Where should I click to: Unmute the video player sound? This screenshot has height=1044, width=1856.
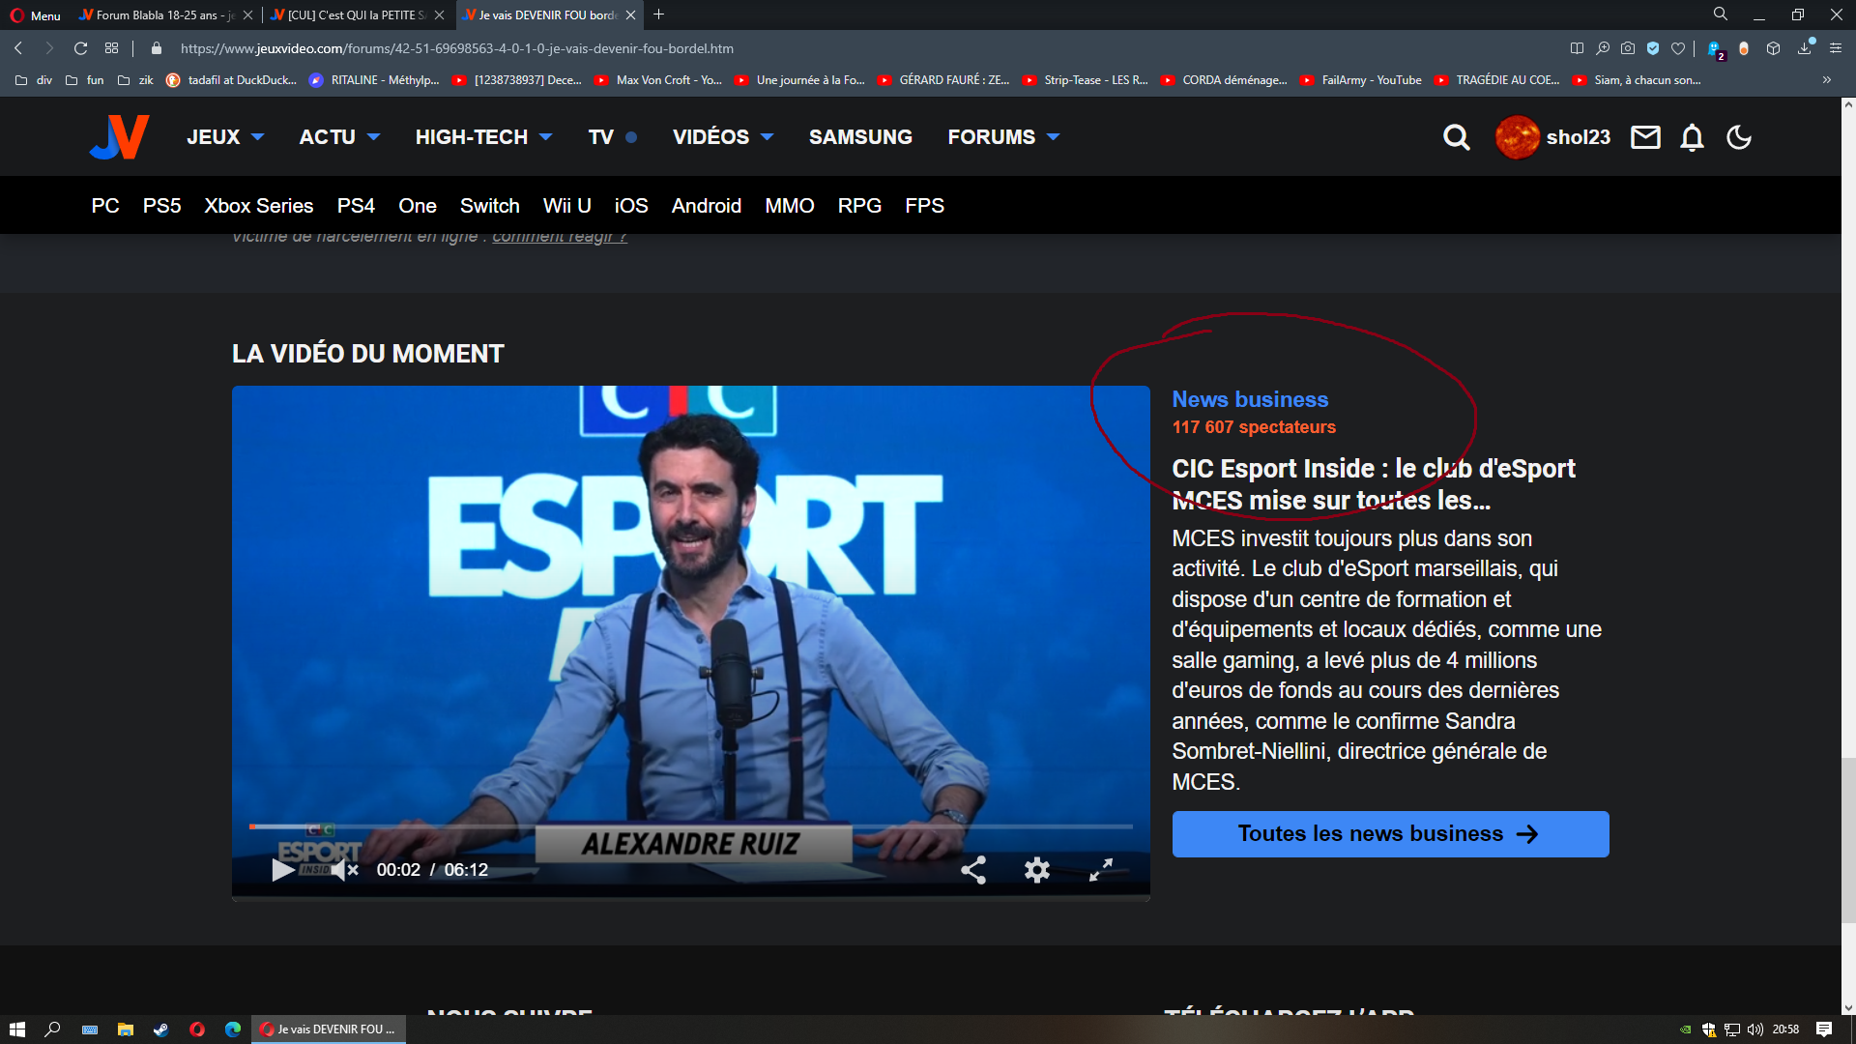click(x=344, y=870)
